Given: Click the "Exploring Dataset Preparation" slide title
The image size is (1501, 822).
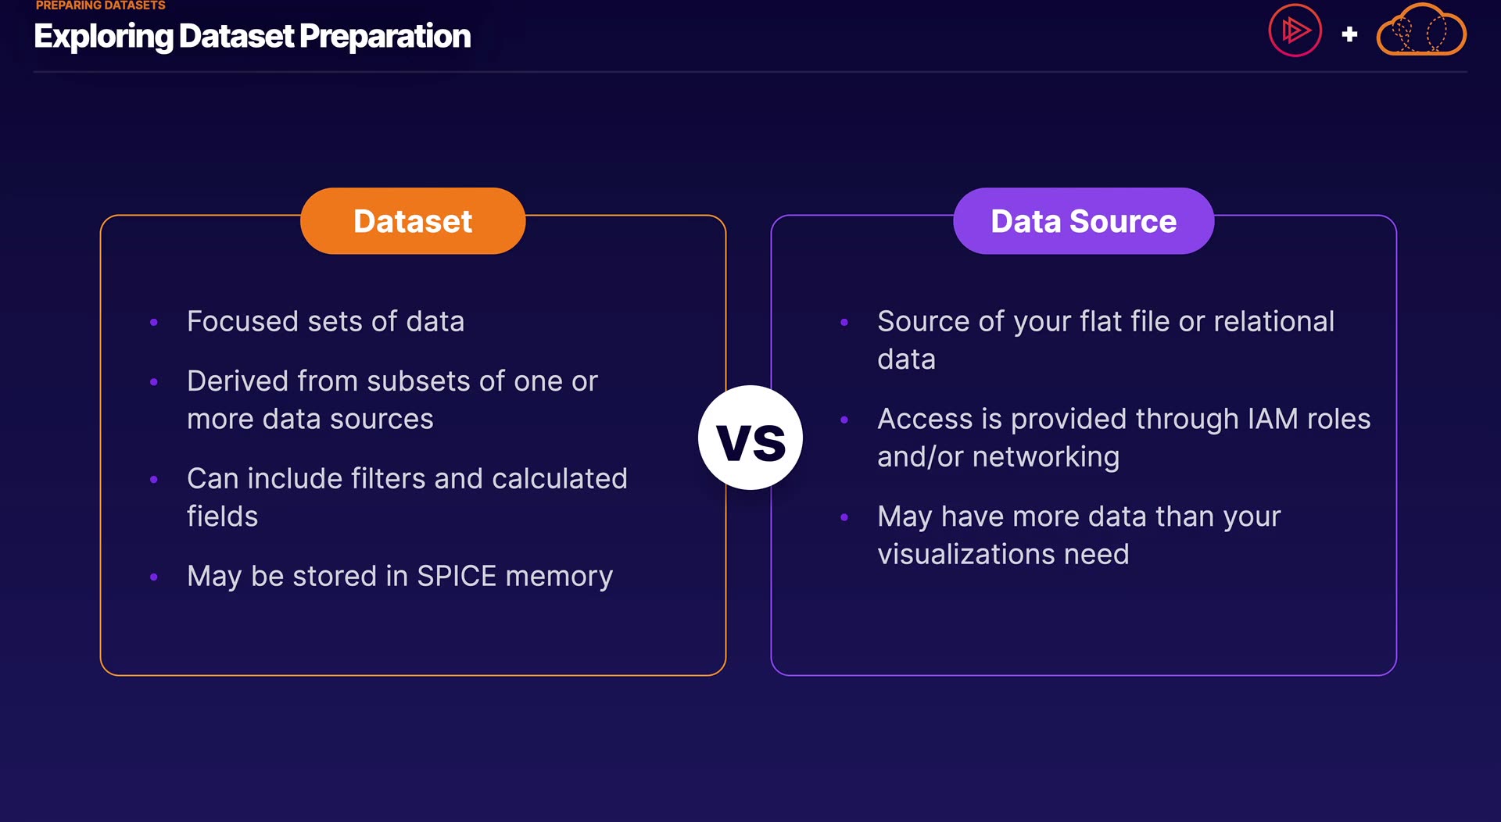Looking at the screenshot, I should pos(253,37).
